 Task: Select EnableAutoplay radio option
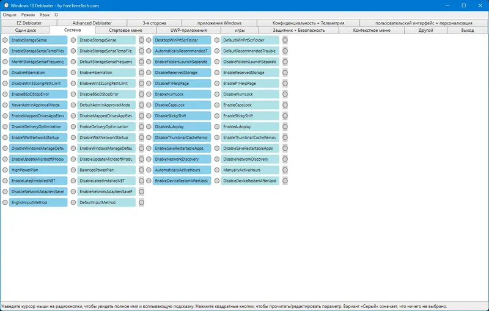[217, 127]
